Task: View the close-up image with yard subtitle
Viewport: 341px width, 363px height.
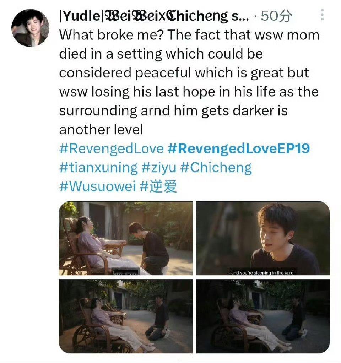Action: click(263, 238)
